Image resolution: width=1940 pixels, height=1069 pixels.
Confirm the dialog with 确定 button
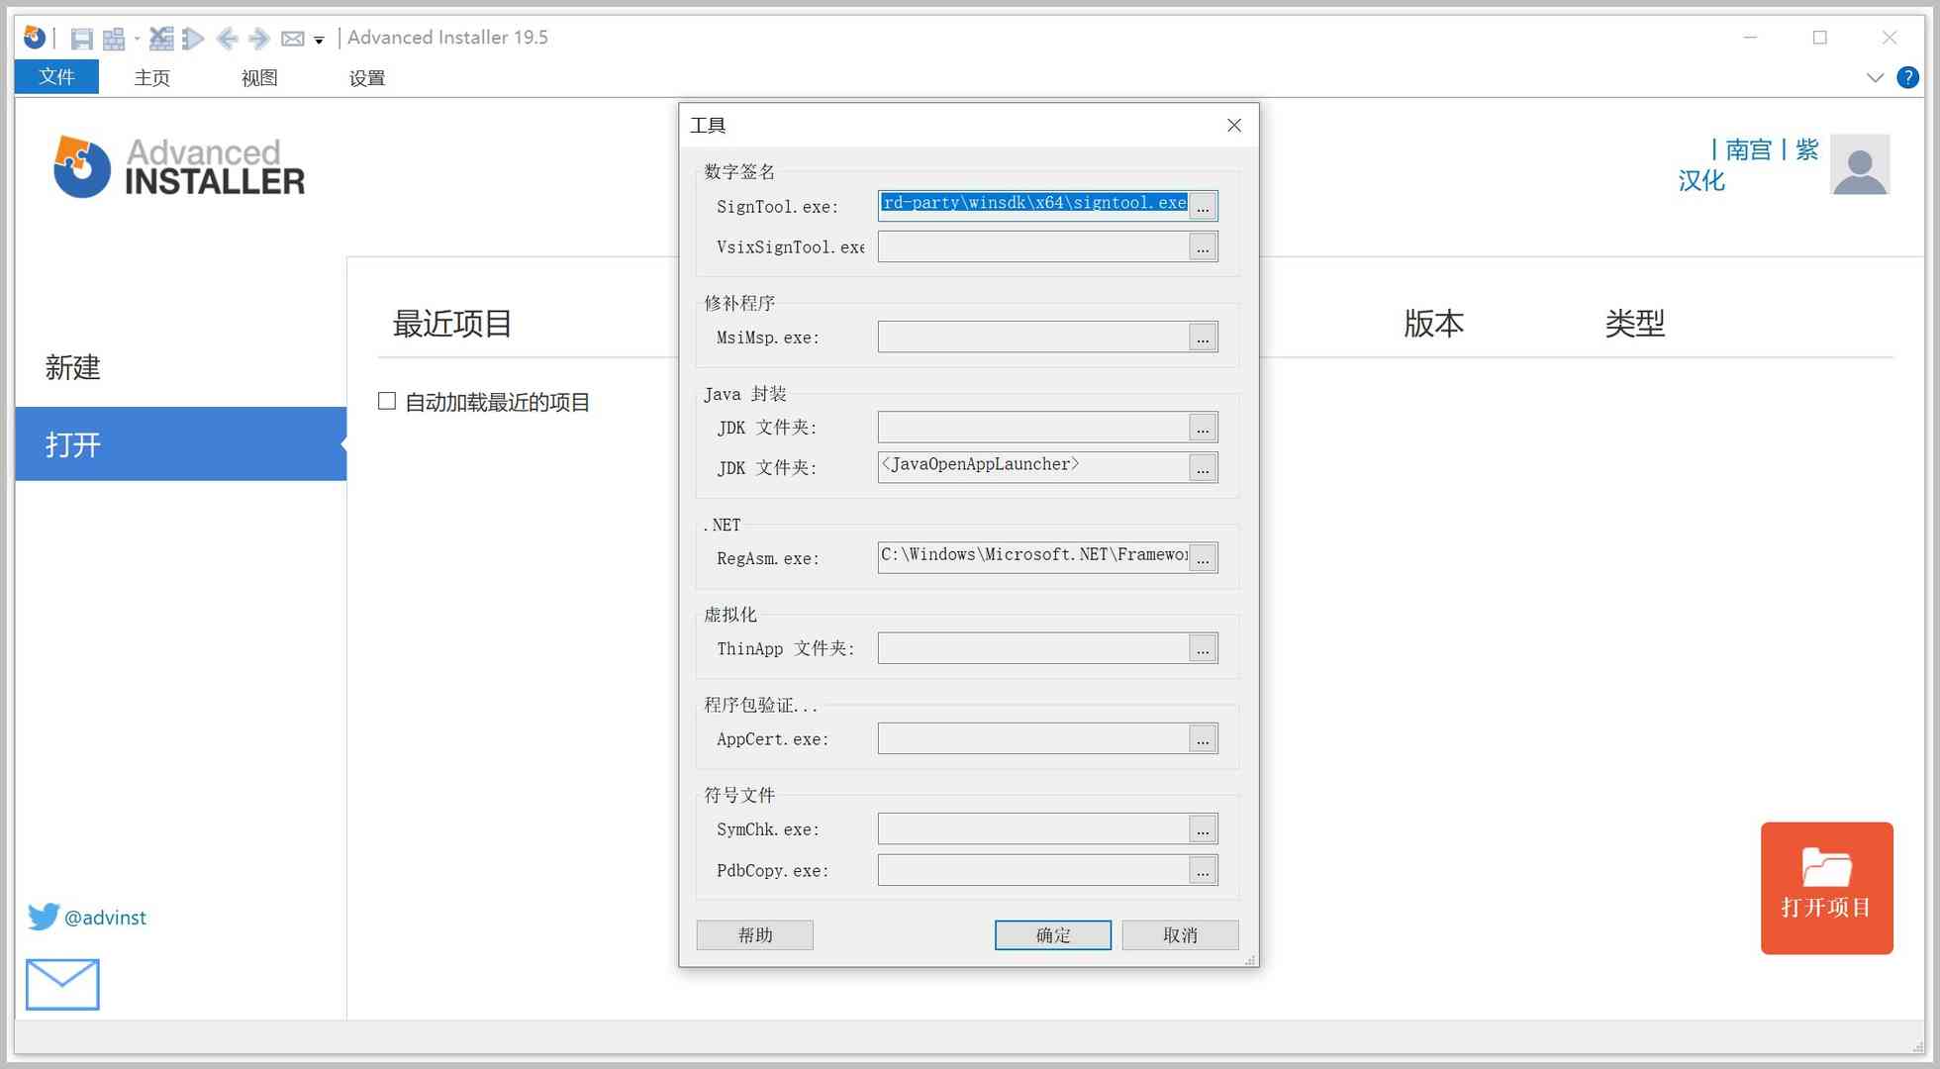coord(1052,935)
